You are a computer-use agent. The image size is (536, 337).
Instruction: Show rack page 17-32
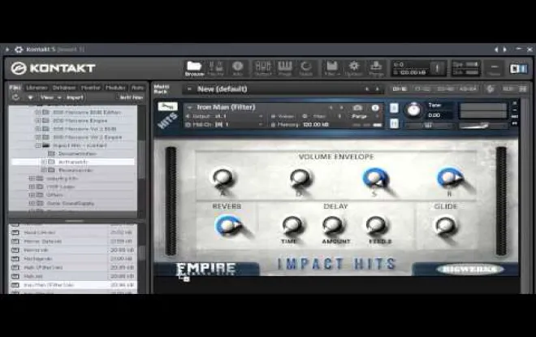pyautogui.click(x=422, y=89)
